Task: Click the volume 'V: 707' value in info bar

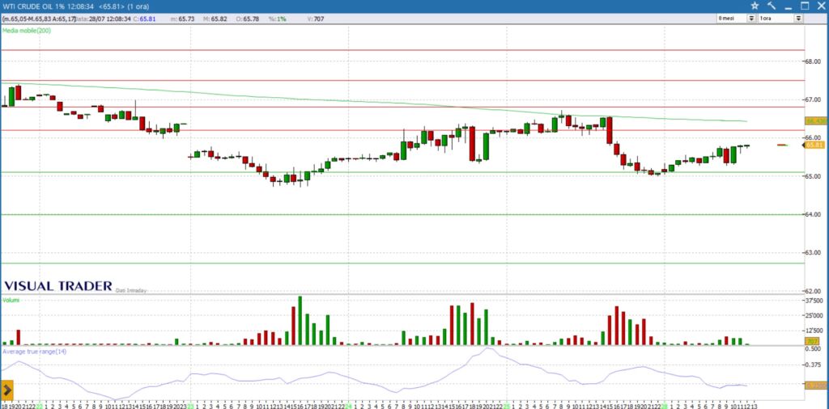Action: 316,19
